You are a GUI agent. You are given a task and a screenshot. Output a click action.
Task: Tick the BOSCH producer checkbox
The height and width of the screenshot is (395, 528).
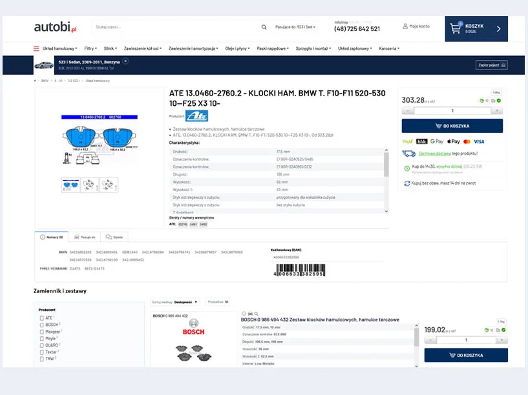[42, 325]
